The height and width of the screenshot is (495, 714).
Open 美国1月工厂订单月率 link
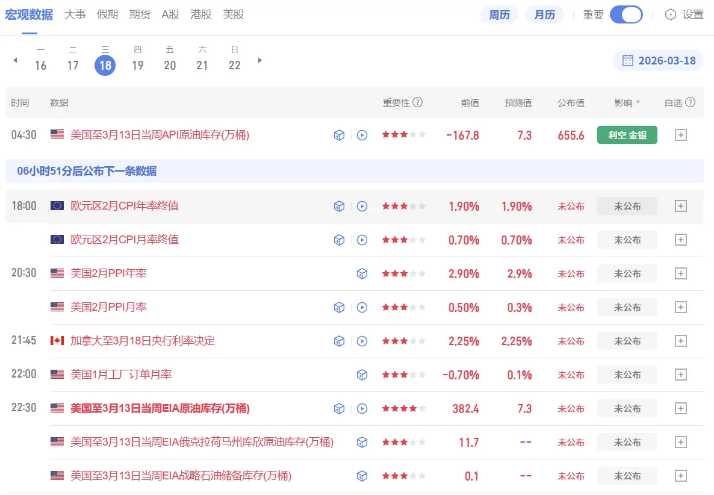[x=121, y=375]
